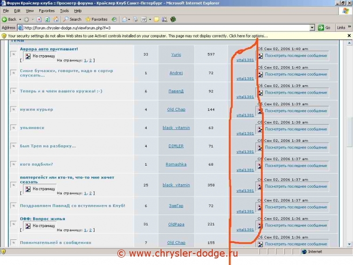Open author profile DIMLER

point(176,146)
